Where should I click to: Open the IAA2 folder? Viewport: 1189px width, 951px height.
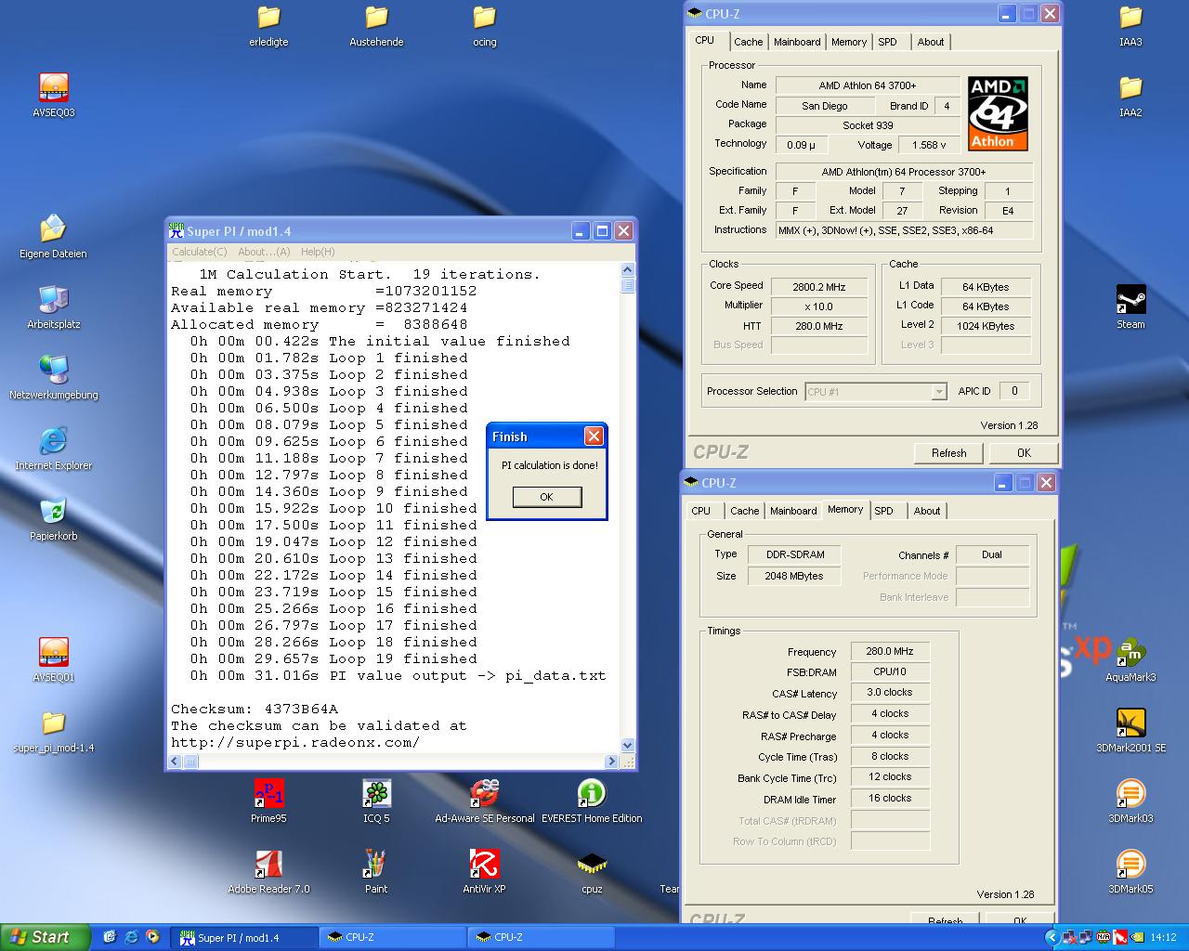click(1130, 96)
